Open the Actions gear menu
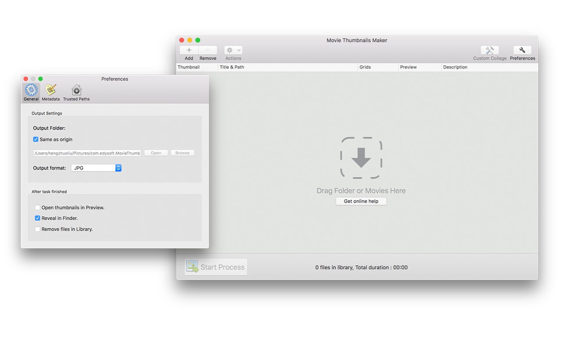This screenshot has width=561, height=350. click(x=233, y=50)
